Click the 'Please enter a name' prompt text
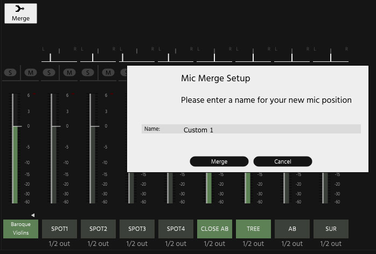The image size is (376, 254). tap(266, 100)
